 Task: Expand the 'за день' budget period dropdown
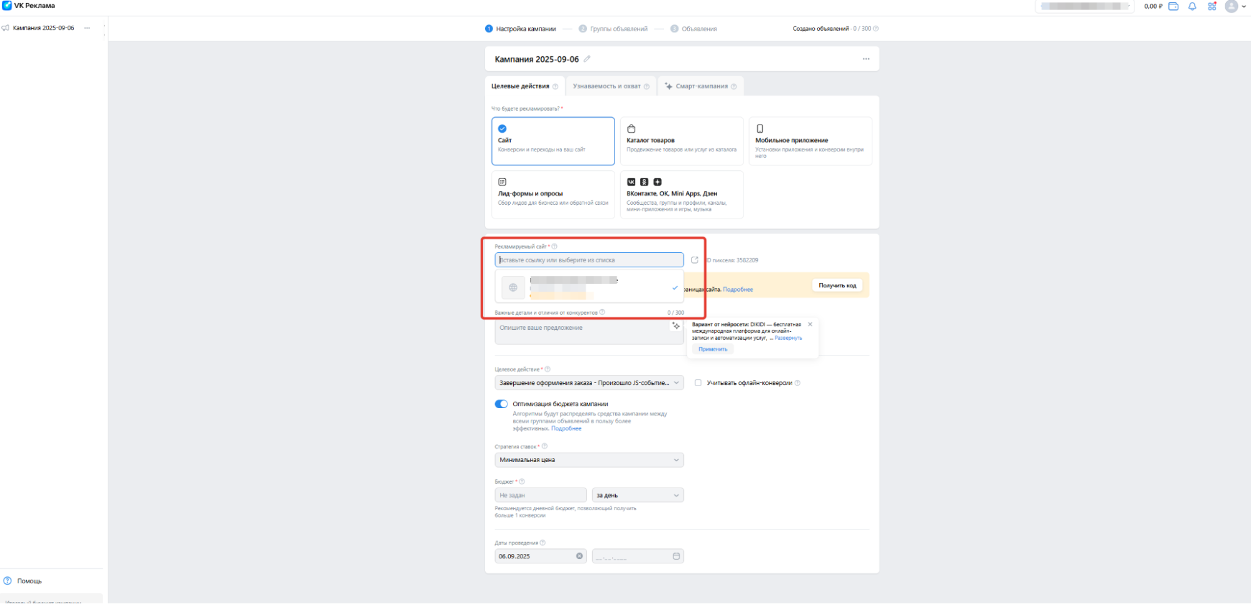[x=637, y=495]
